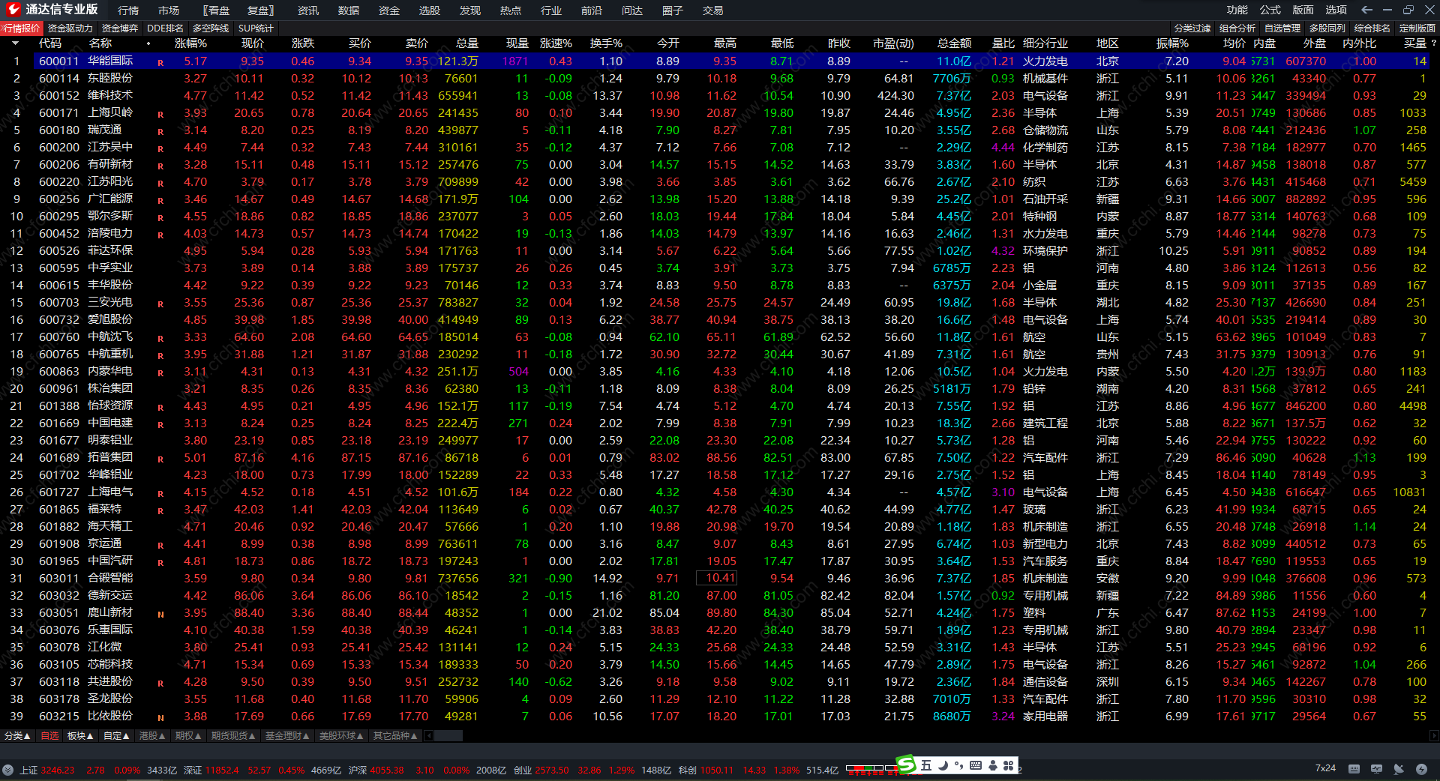Click the R marker beside 京运通

click(x=160, y=545)
